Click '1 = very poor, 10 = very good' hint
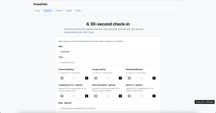216x113 pixels. [69, 73]
